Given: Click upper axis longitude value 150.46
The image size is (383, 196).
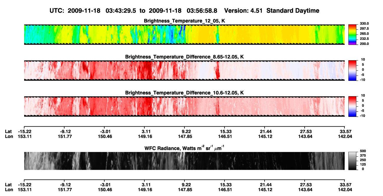Looking at the screenshot, I should coord(105,136).
